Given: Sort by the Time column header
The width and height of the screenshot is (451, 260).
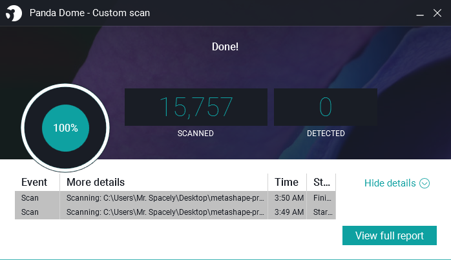Looking at the screenshot, I should point(287,182).
